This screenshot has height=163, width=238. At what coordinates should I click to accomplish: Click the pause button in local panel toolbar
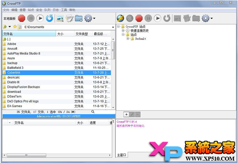31,18
